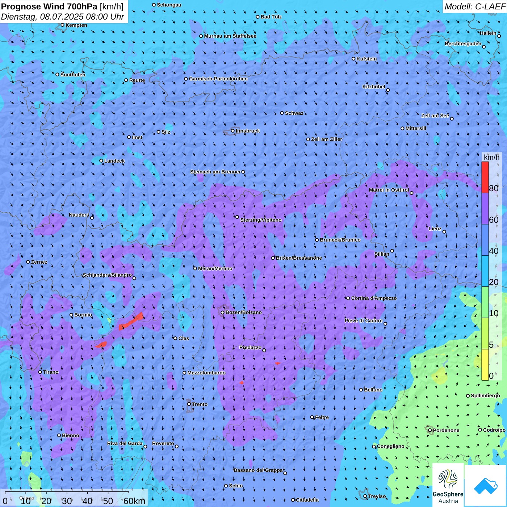This screenshot has width=507, height=507.
Task: Click the Zell am See marker
Action: pyautogui.click(x=452, y=119)
